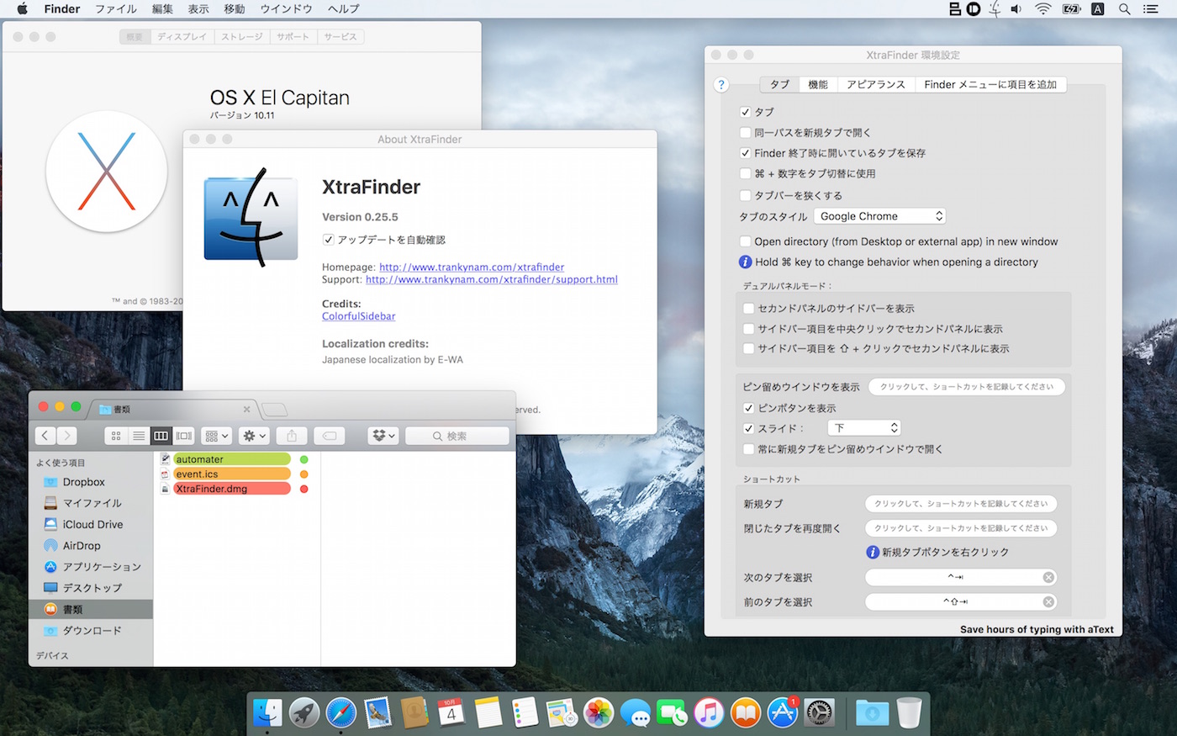1177x736 pixels.
Task: Open Safari from the Dock
Action: [340, 713]
